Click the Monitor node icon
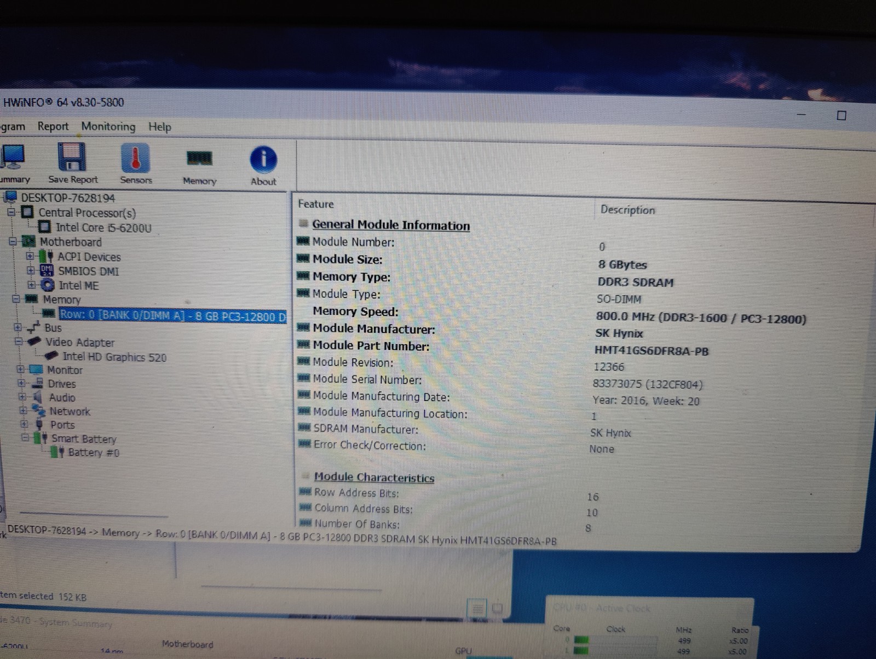Screen dimensions: 876x659 click(x=36, y=370)
